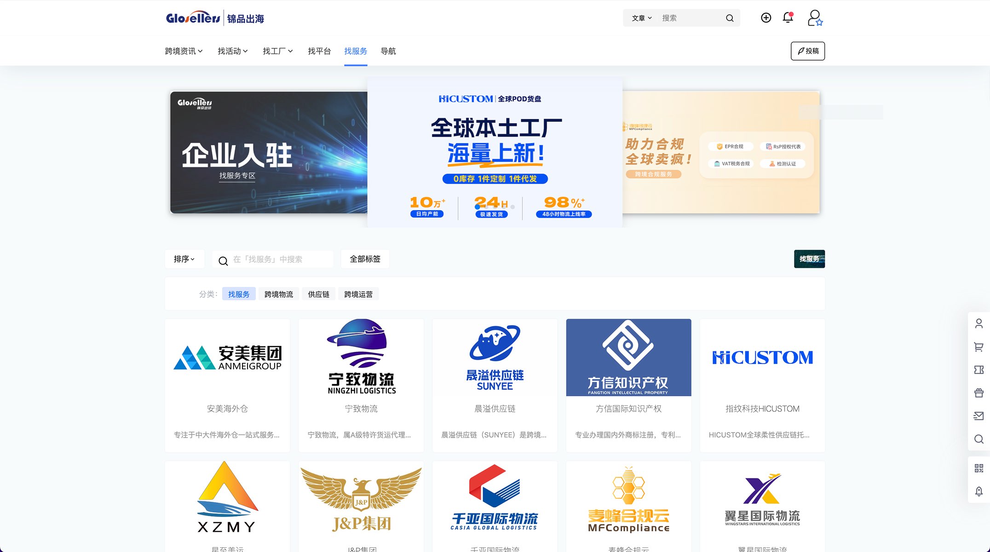Open the 麦蜂合规云 MFCompliance logo card

coord(629,499)
